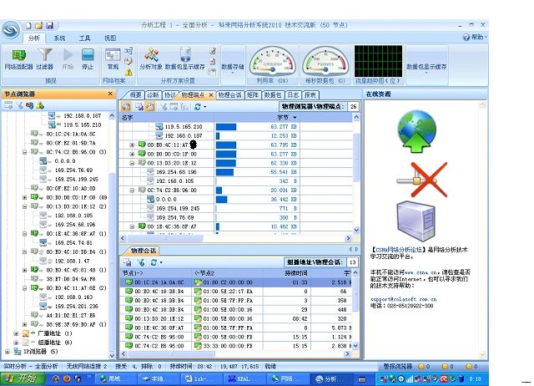
Task: Open the 过滤器 capture filter
Action: point(44,59)
